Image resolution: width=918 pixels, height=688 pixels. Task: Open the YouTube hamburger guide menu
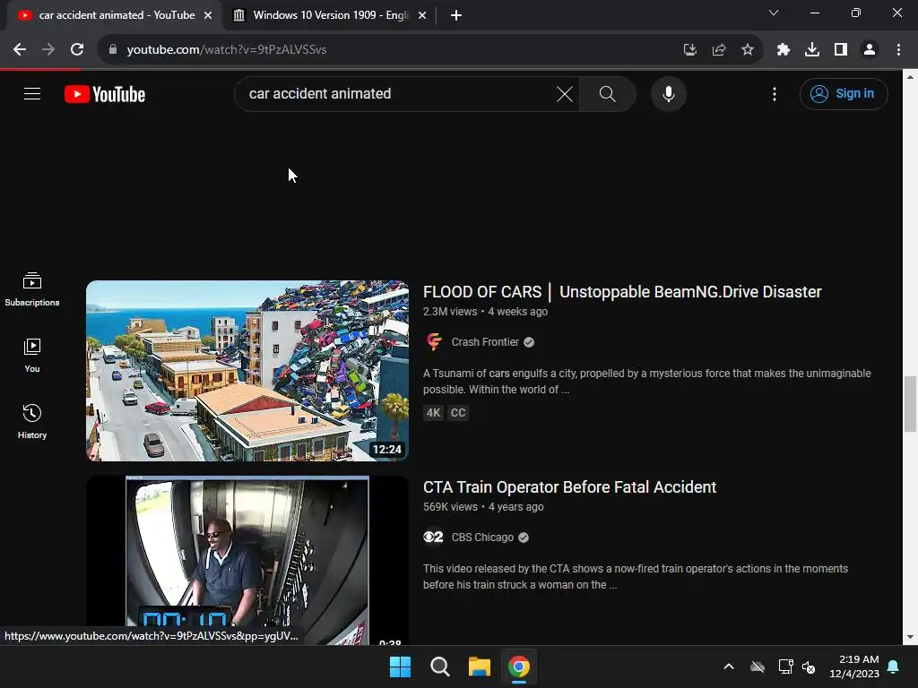32,93
